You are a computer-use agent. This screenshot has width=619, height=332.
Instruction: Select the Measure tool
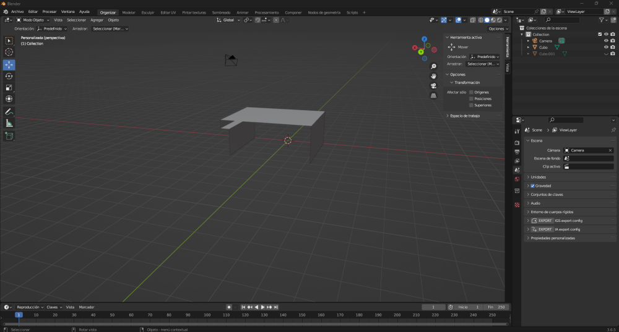tap(9, 123)
